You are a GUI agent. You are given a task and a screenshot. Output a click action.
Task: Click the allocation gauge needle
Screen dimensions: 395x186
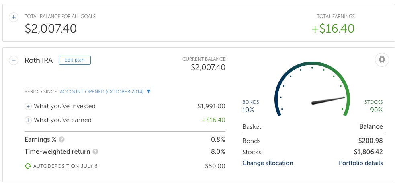coord(328,101)
